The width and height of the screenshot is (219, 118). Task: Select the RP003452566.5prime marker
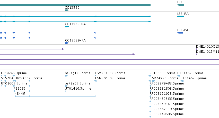150,101
